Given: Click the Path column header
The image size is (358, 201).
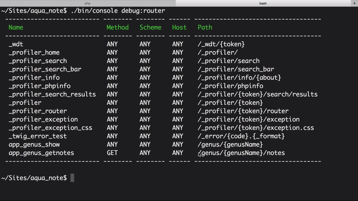Looking at the screenshot, I should pos(205,27).
